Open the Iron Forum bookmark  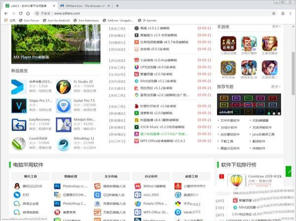(29, 20)
